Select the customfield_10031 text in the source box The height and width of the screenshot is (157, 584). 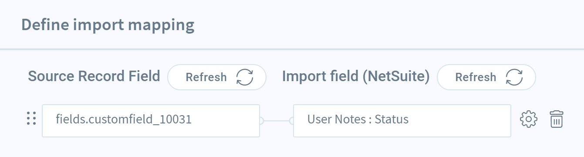(139, 119)
